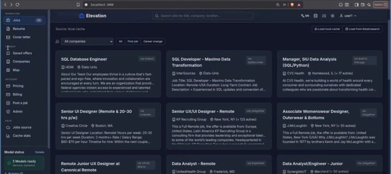This screenshot has width=391, height=174.
Task: Select the First job filter
Action: click(132, 42)
